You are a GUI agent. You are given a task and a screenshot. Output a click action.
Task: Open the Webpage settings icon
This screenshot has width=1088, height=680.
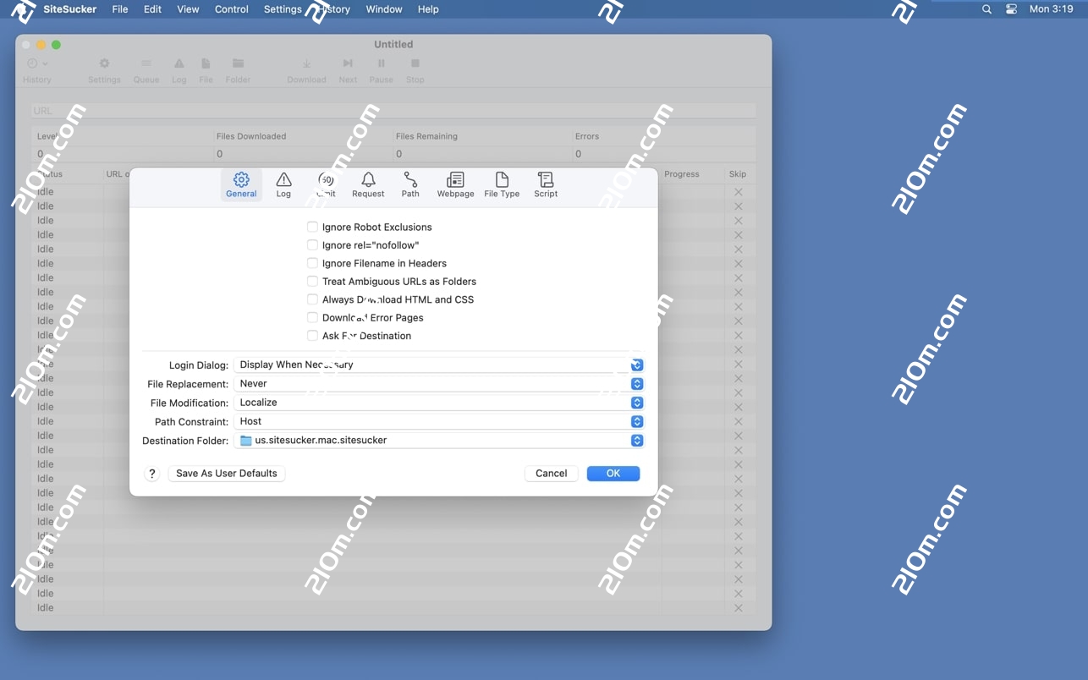click(x=455, y=184)
